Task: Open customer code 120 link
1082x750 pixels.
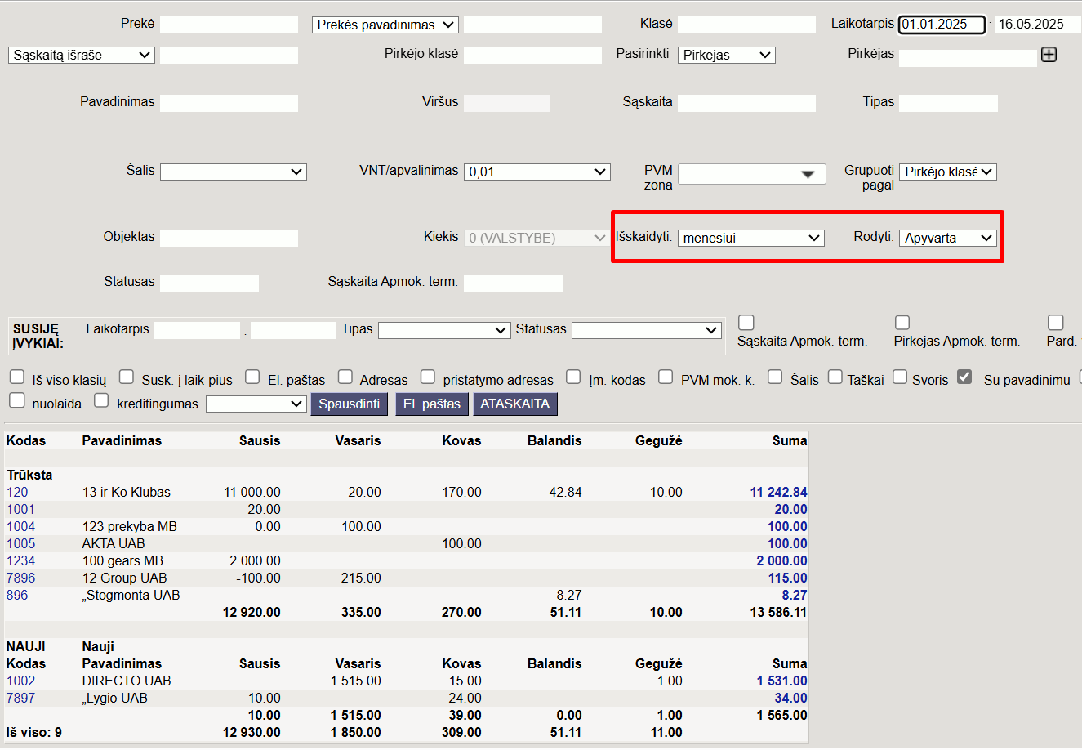Action: (x=17, y=492)
